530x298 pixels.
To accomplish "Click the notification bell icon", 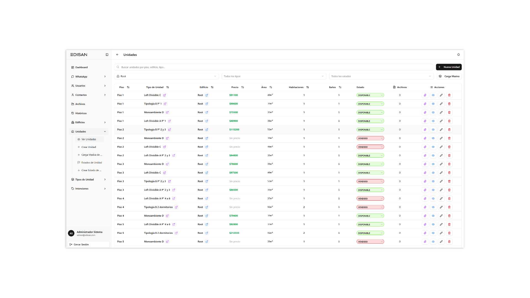I will click(x=459, y=55).
